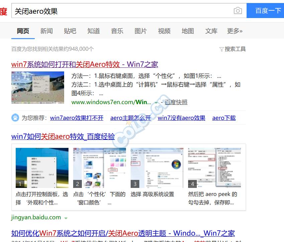The width and height of the screenshot is (284, 242).
Task: Click the aero下载 recommended link
Action: point(224,117)
